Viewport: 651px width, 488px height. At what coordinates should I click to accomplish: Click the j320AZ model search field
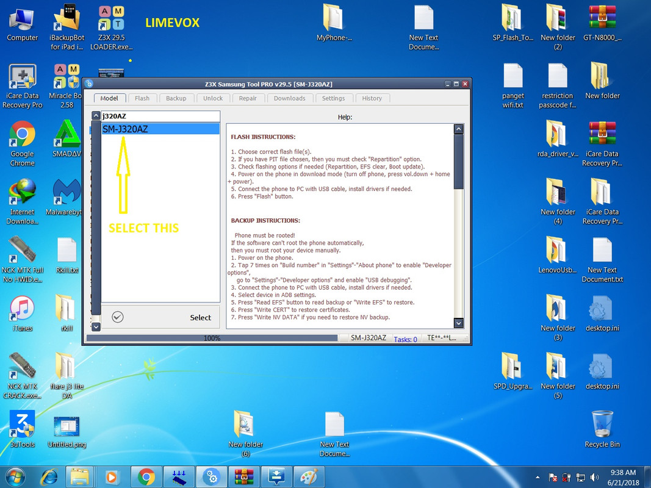tap(160, 116)
